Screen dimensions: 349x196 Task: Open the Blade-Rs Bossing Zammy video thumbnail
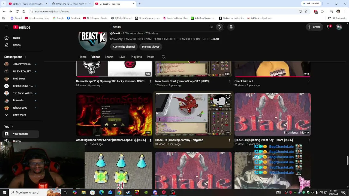click(193, 114)
